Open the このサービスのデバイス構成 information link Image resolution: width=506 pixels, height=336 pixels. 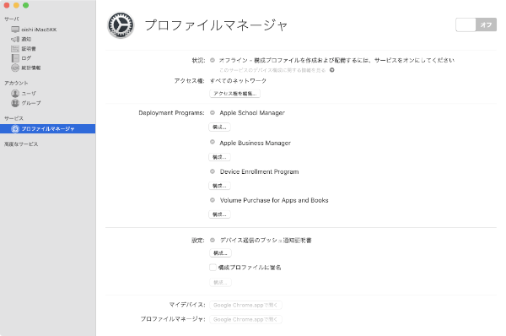pos(272,70)
